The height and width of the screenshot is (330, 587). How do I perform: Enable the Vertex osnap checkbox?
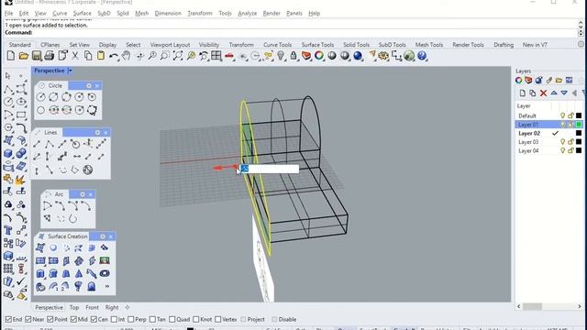(218, 320)
